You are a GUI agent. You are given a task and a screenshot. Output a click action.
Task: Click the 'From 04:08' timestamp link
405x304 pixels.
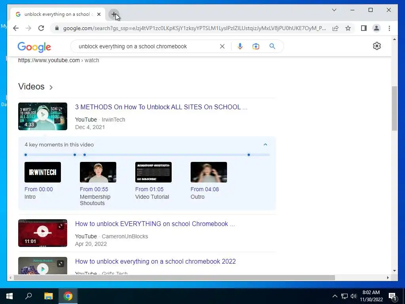204,189
